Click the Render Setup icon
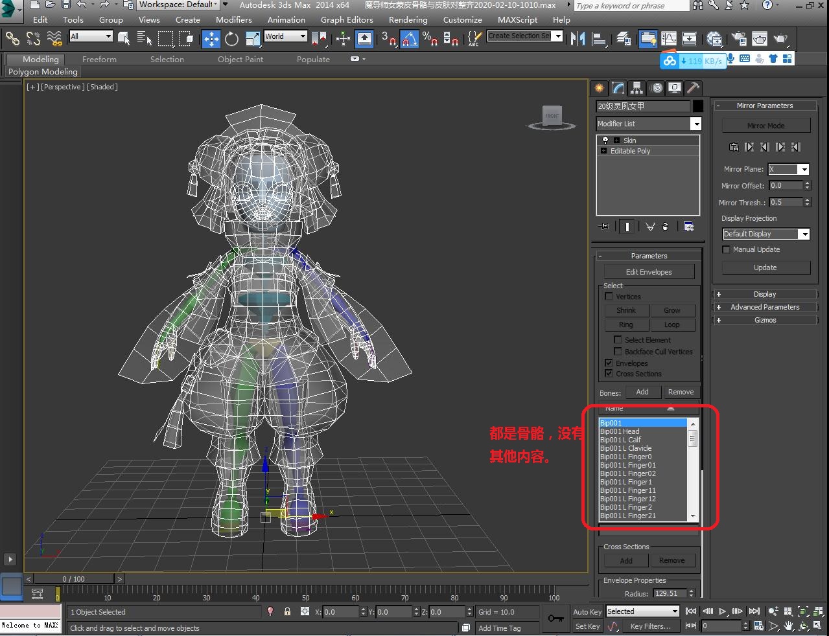 [x=739, y=39]
